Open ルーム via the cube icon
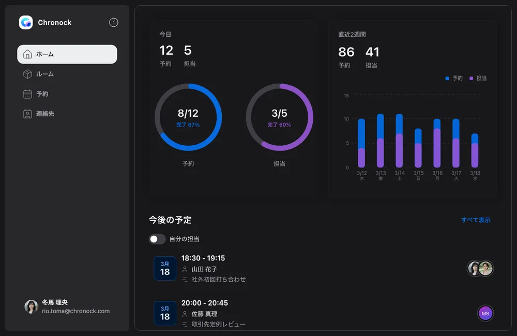Screen dimensions: 517x336 coord(28,74)
